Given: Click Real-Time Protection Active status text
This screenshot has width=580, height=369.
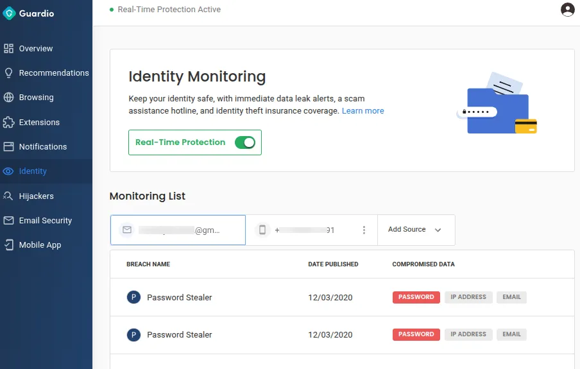Looking at the screenshot, I should pyautogui.click(x=169, y=9).
